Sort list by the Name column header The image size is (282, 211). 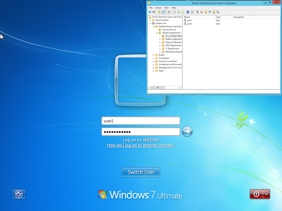(199, 17)
